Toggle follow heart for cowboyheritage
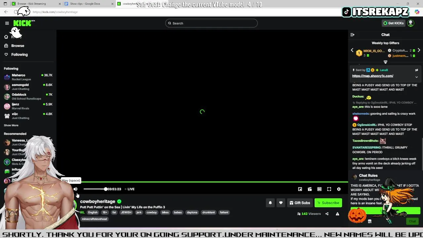 281,203
